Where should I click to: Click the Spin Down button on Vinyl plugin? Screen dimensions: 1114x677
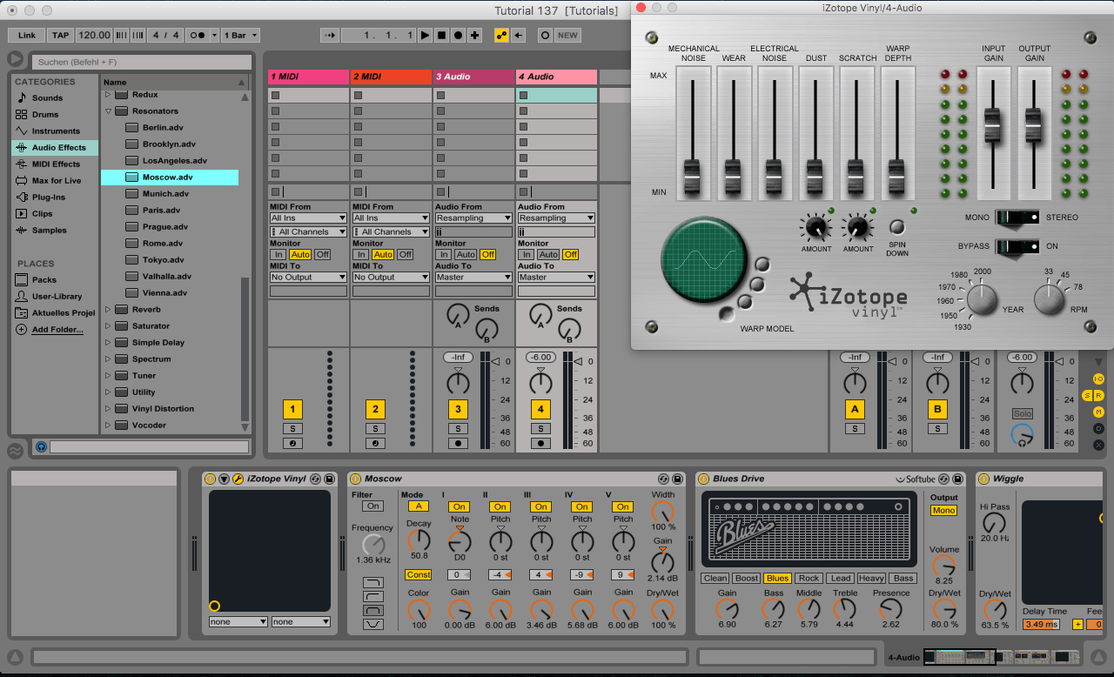(x=897, y=228)
